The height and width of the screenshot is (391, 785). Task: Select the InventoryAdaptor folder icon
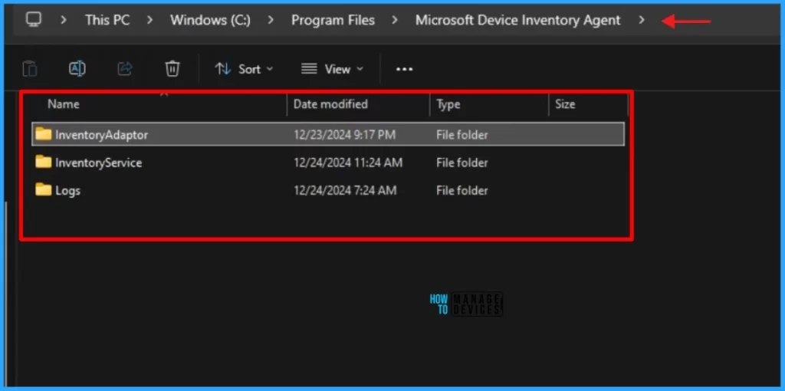[44, 134]
